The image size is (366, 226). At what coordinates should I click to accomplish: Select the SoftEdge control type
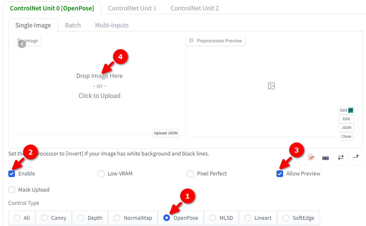point(298,218)
